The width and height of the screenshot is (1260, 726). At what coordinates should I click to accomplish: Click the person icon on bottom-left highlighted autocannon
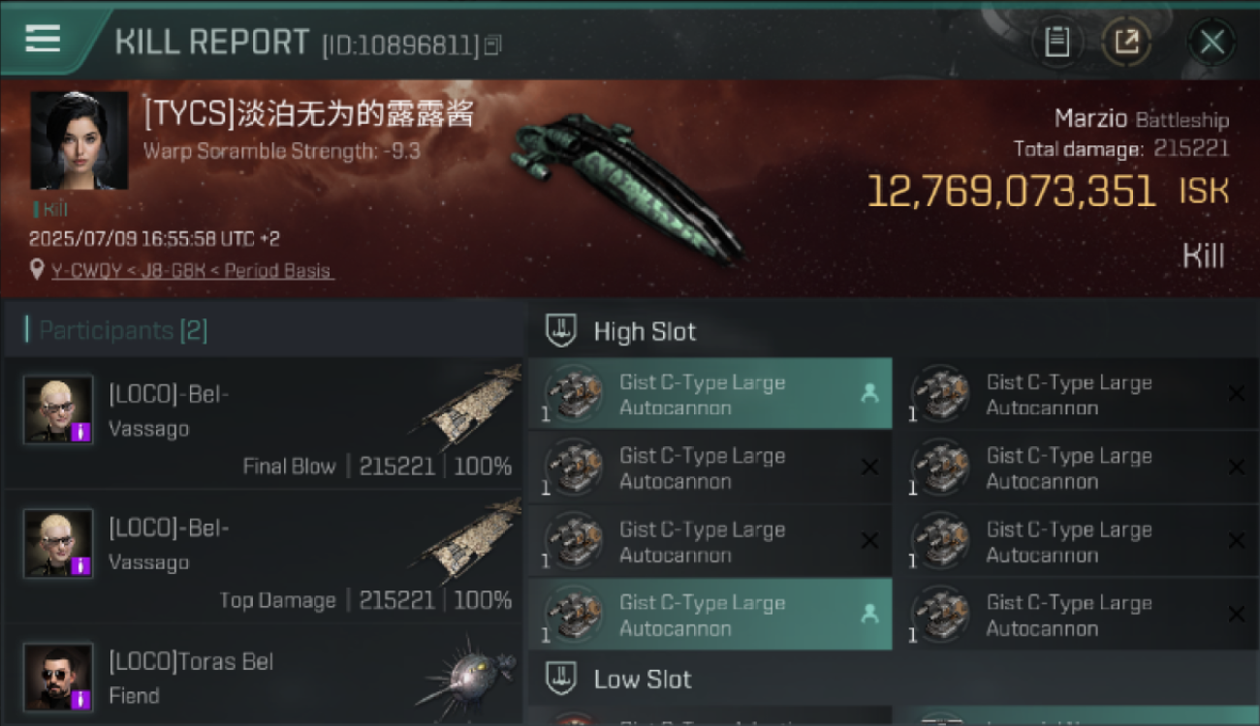click(869, 614)
